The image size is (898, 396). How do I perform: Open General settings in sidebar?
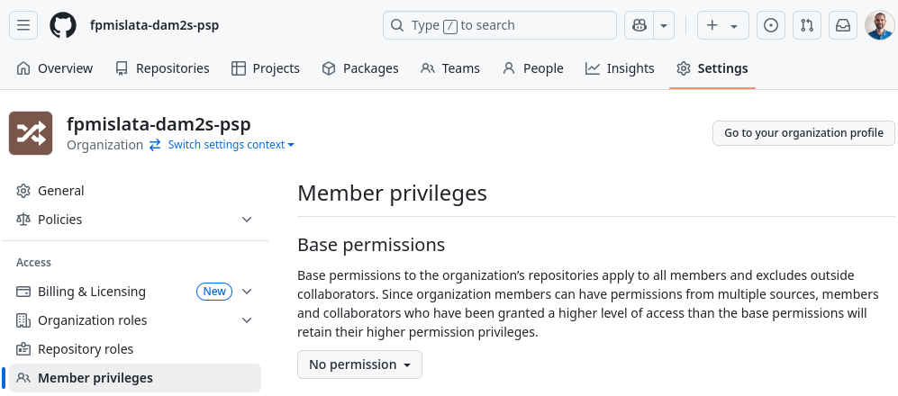coord(135,191)
